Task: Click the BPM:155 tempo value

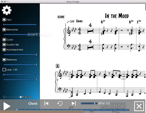Action: (x=104, y=103)
